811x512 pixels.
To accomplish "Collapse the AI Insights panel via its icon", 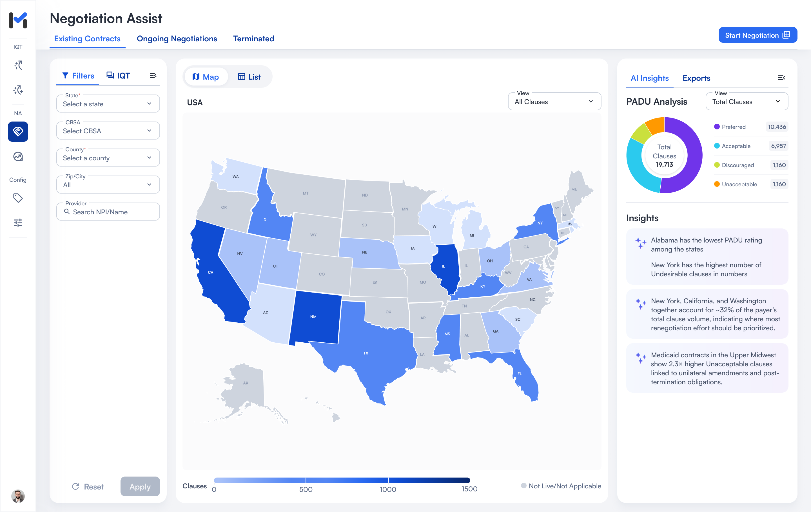I will point(782,78).
